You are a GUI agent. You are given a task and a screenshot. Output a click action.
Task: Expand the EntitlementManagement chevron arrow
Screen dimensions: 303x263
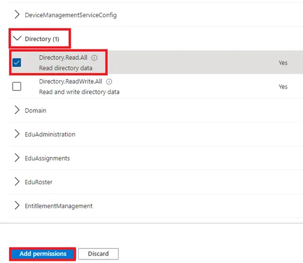coord(17,205)
